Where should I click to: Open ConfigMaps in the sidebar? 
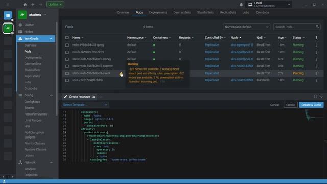pyautogui.click(x=32, y=102)
